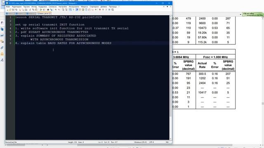Click the save recorded macro icon
Screen dimensions: 264x148
(113, 10)
